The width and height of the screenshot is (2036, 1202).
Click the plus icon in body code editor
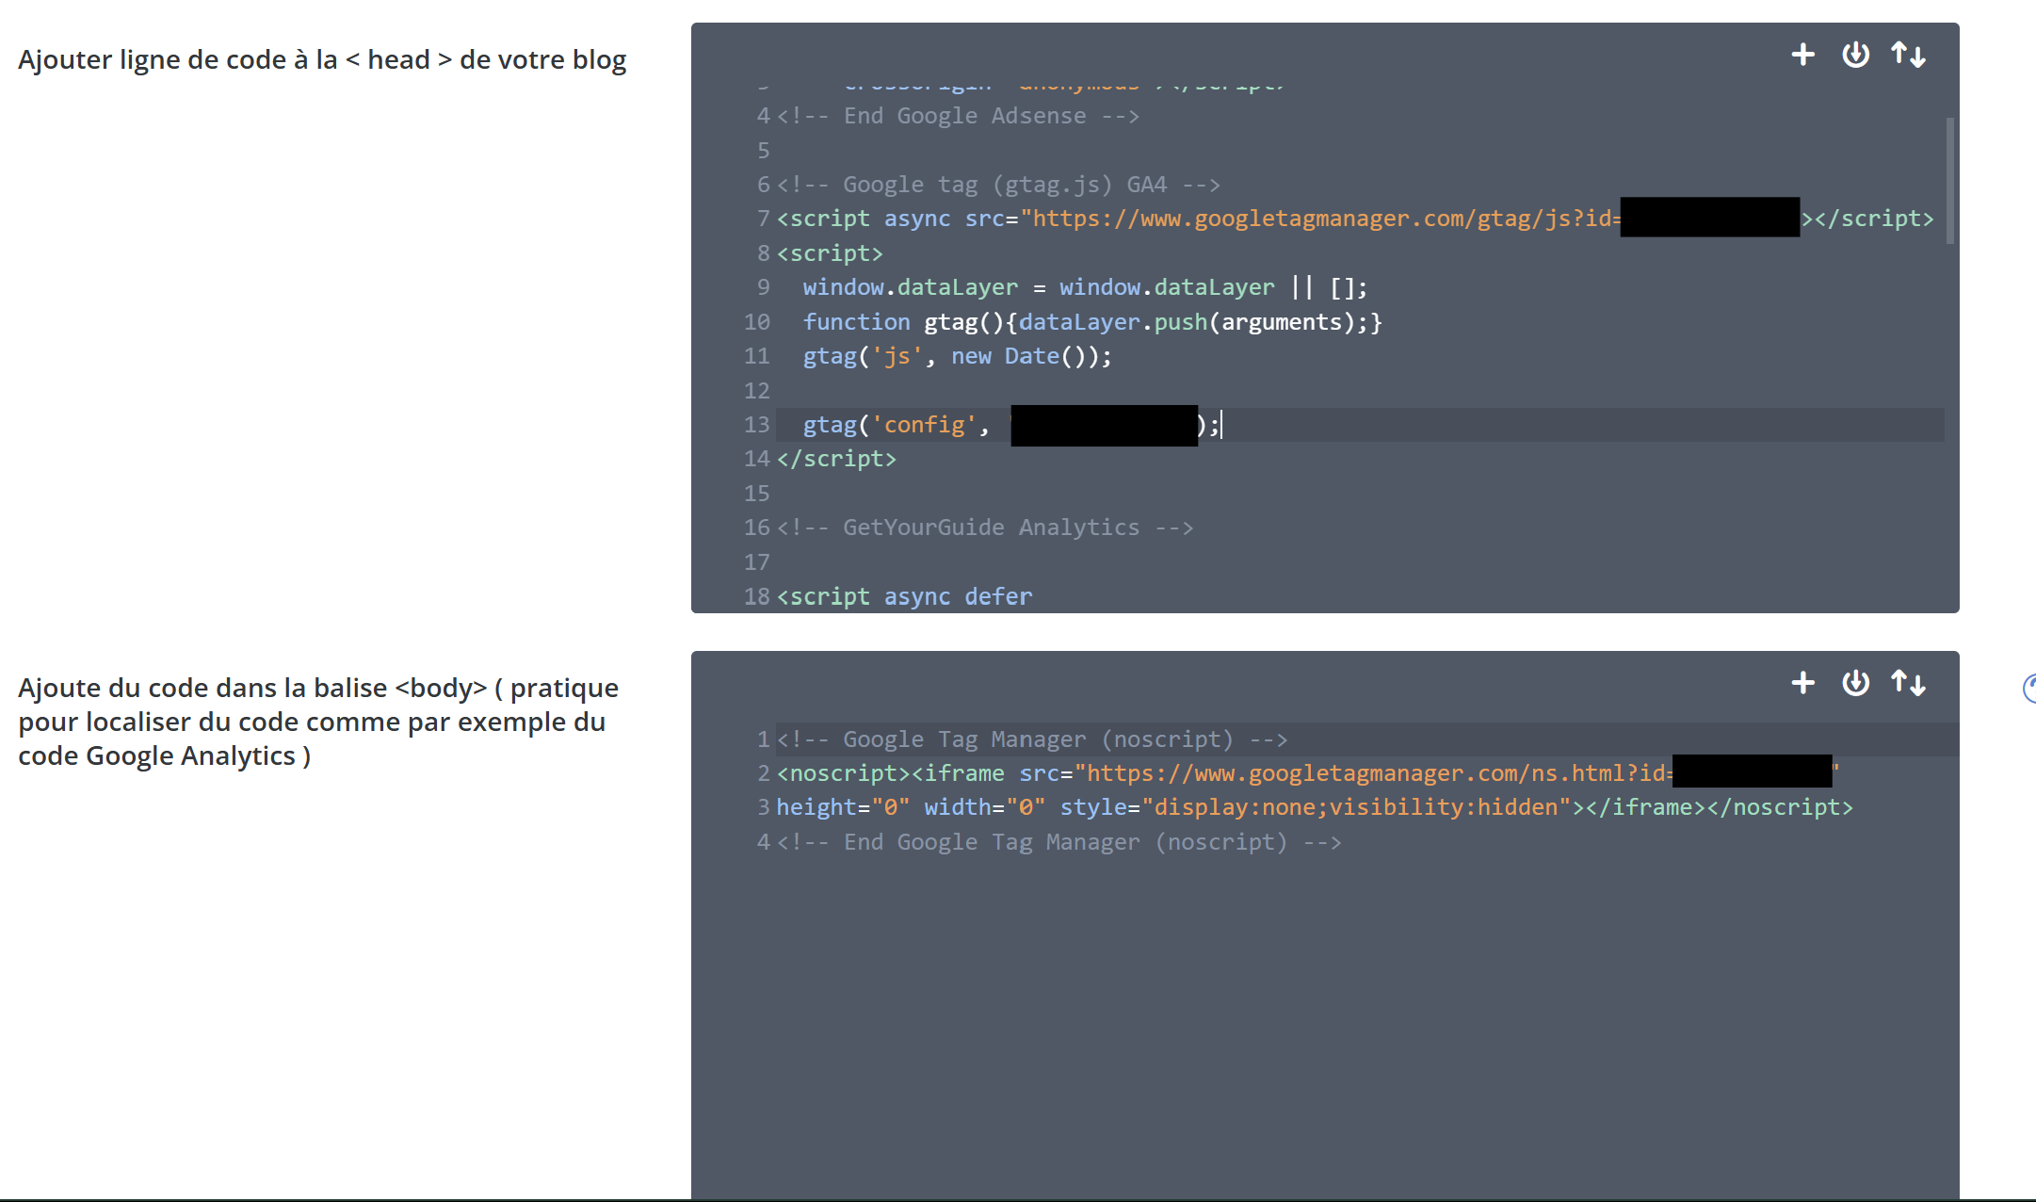1802,683
